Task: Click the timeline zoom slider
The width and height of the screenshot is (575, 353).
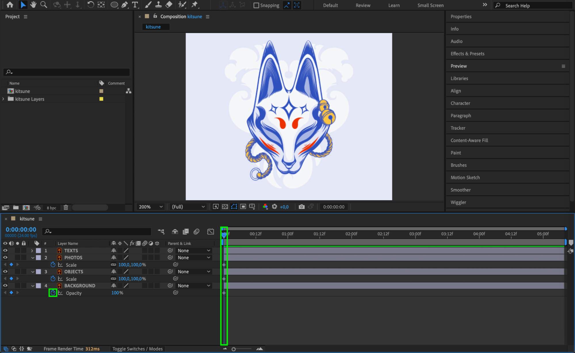Action: (234, 349)
